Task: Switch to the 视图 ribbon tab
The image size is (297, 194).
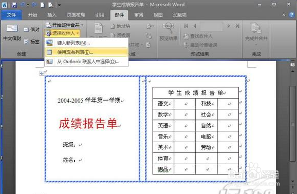Action: (158, 15)
